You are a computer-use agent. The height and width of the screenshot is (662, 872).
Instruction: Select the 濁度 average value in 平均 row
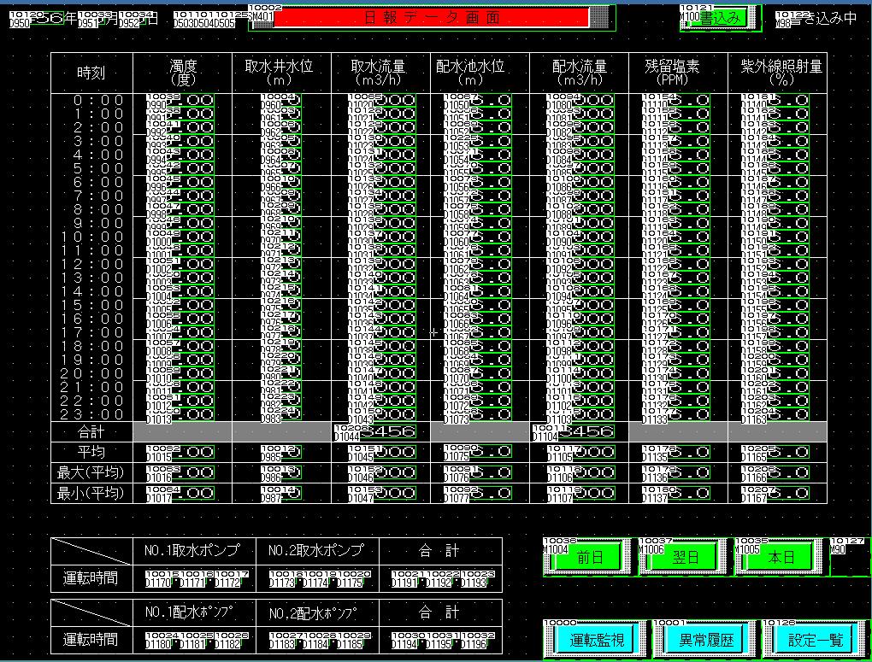tap(181, 452)
